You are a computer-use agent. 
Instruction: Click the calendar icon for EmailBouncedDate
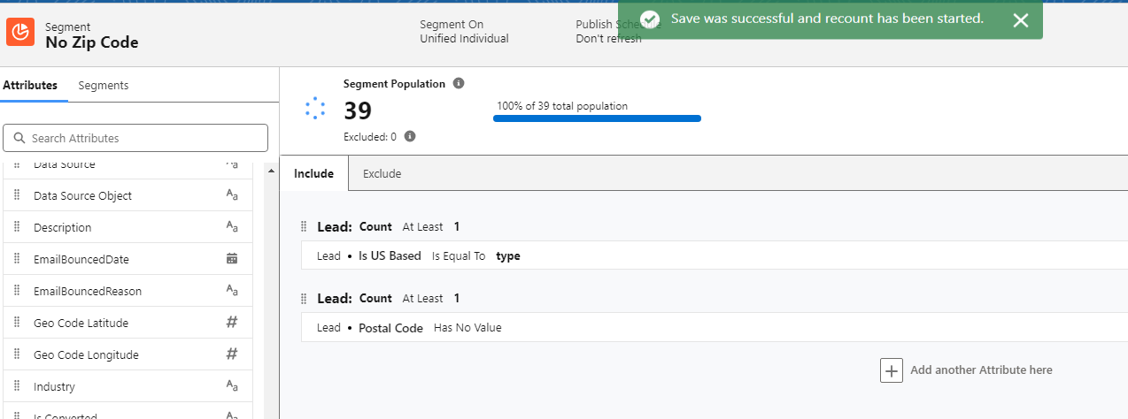pyautogui.click(x=232, y=259)
